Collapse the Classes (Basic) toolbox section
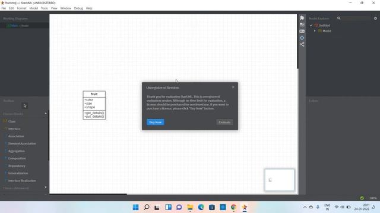Image resolution: width=380 pixels, height=213 pixels. pyautogui.click(x=46, y=114)
